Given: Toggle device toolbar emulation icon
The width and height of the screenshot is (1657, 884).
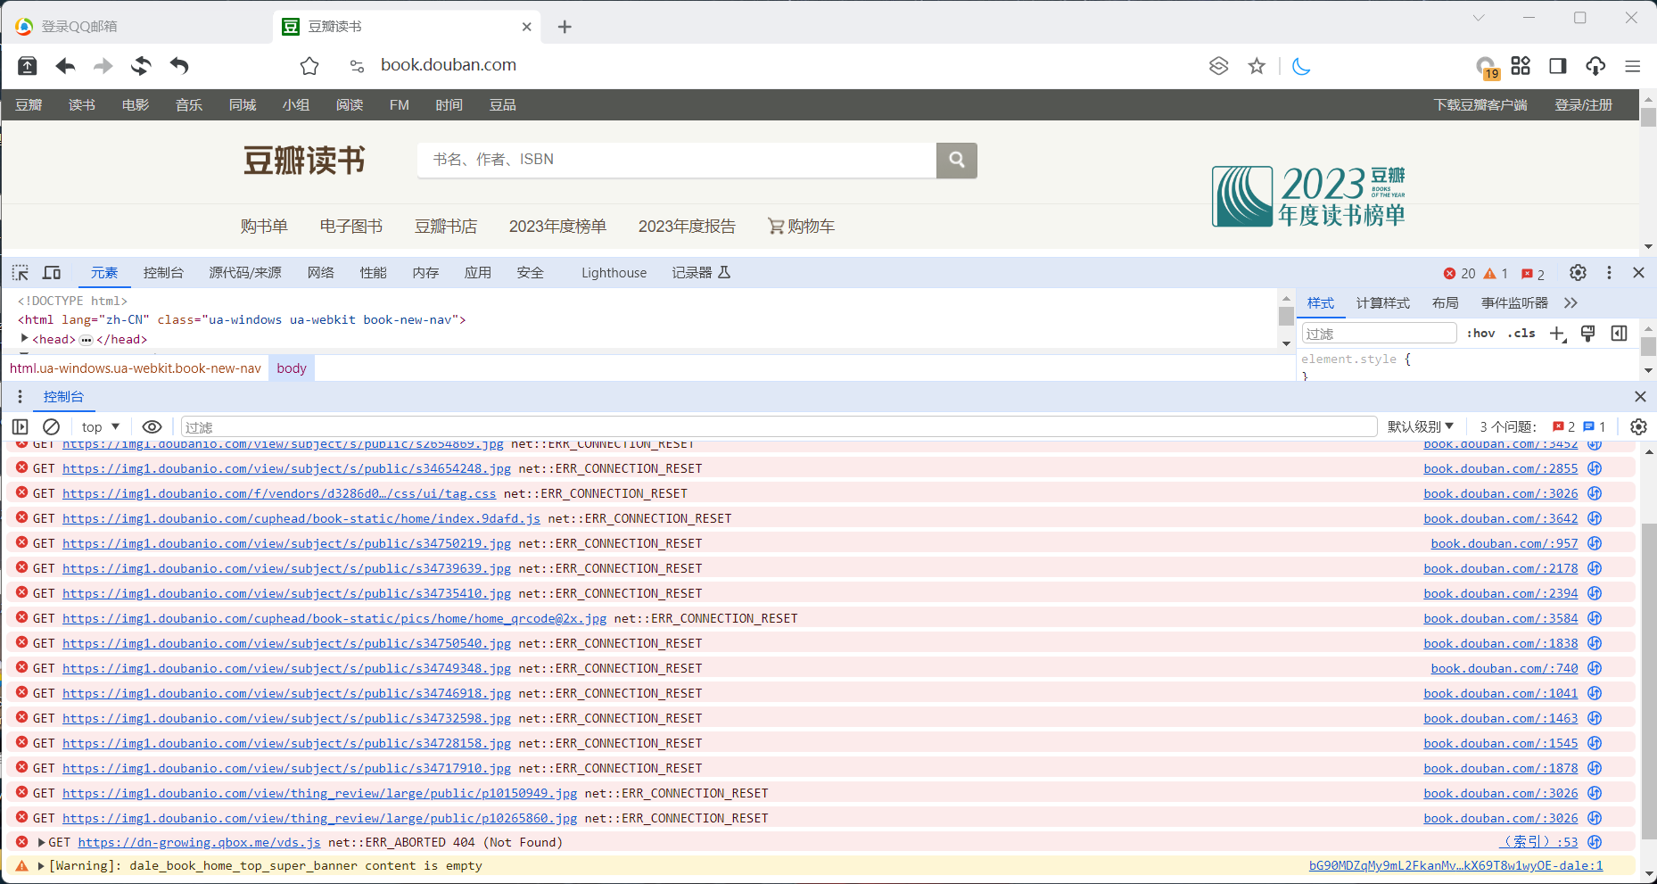Looking at the screenshot, I should click(52, 273).
